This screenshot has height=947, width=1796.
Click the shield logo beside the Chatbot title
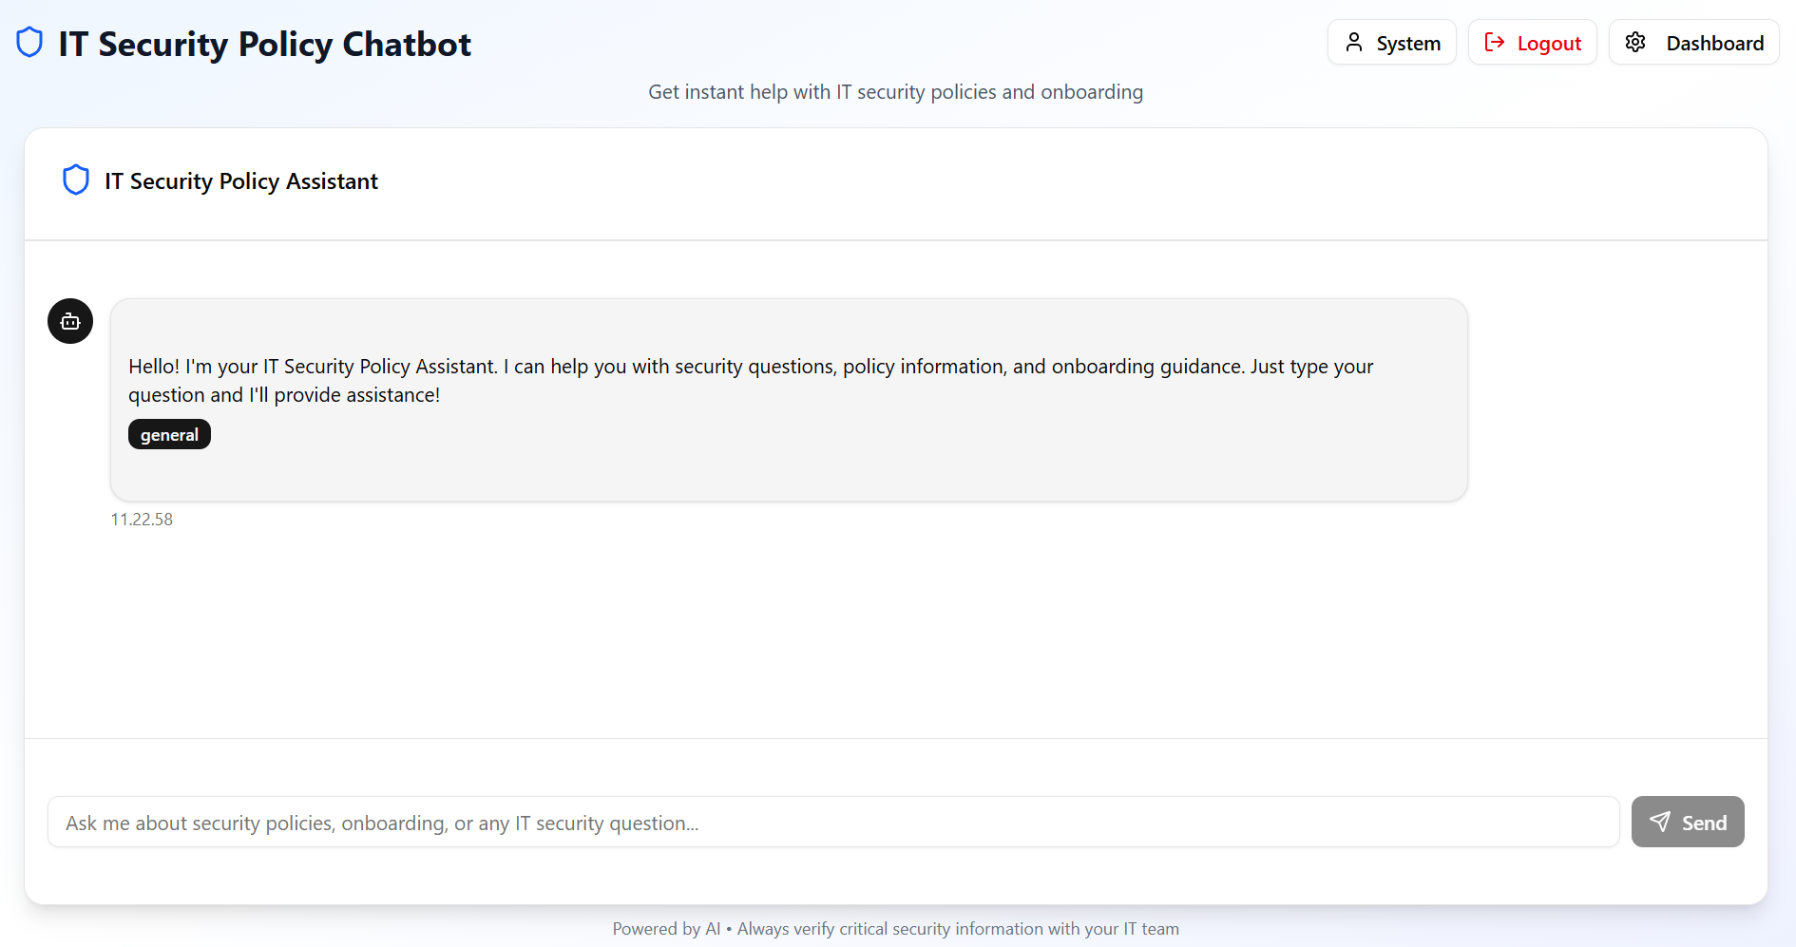click(x=29, y=43)
